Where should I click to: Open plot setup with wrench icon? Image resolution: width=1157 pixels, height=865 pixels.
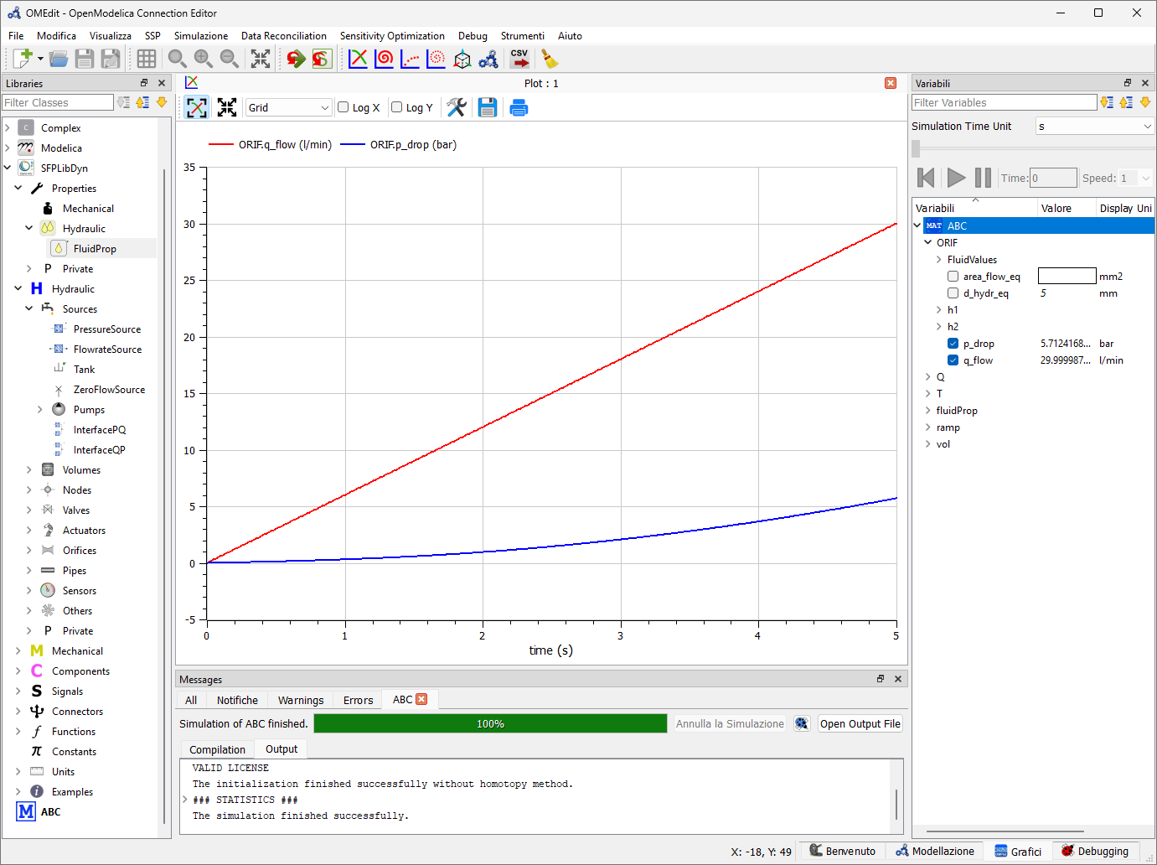[457, 107]
